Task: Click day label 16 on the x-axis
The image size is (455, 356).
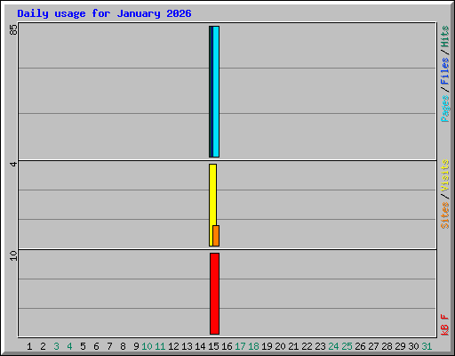Action: (227, 346)
